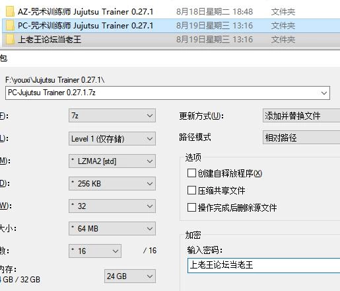Open the word size 32 dropdown
340x291 pixels.
click(x=112, y=206)
